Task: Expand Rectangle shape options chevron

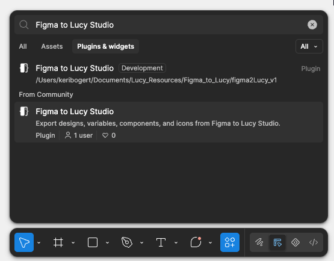Action: 107,242
